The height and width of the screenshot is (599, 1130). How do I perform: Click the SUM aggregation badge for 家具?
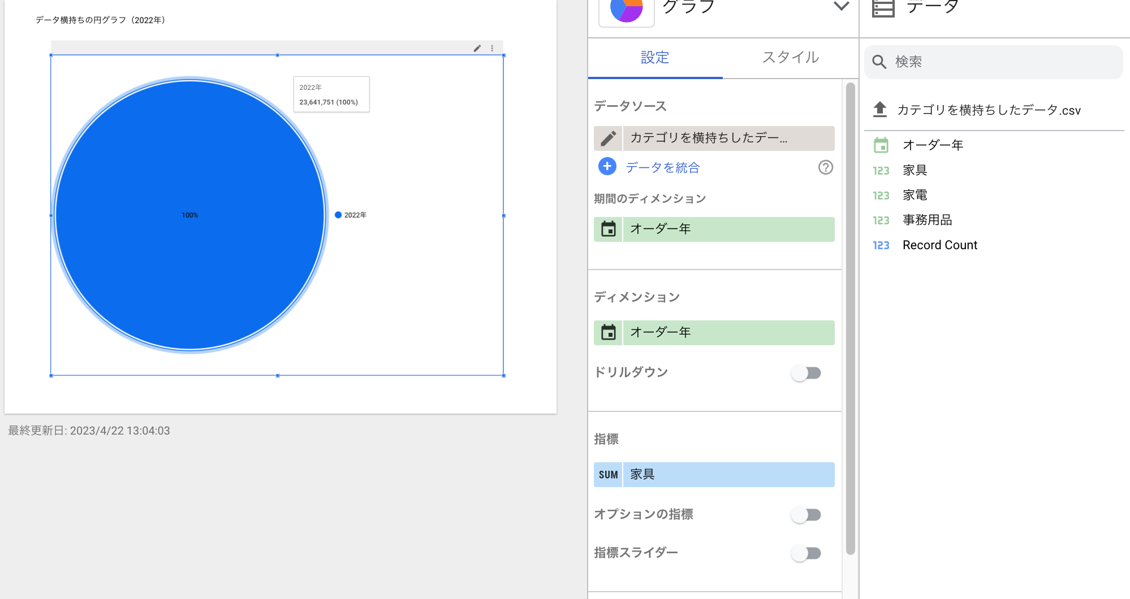click(x=608, y=475)
